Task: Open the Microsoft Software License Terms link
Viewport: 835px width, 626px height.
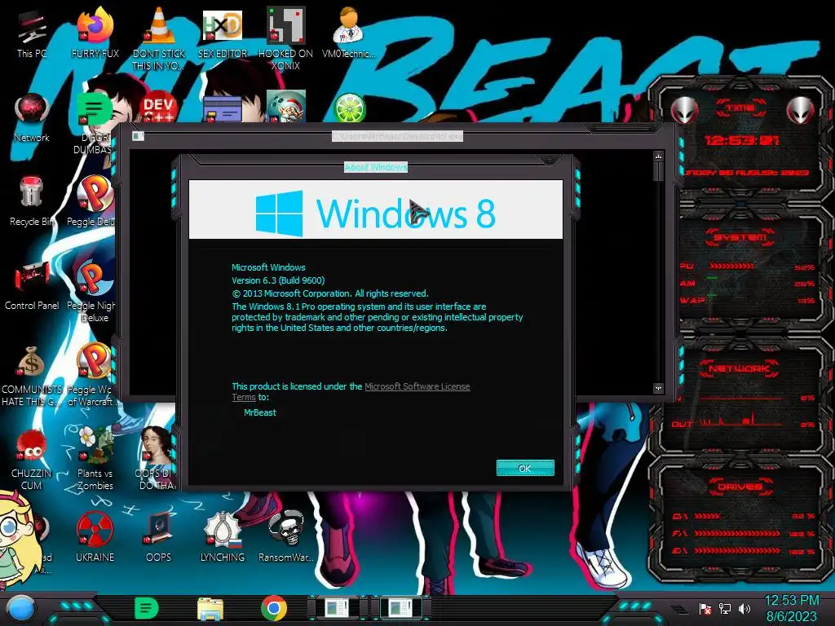Action: 417,386
